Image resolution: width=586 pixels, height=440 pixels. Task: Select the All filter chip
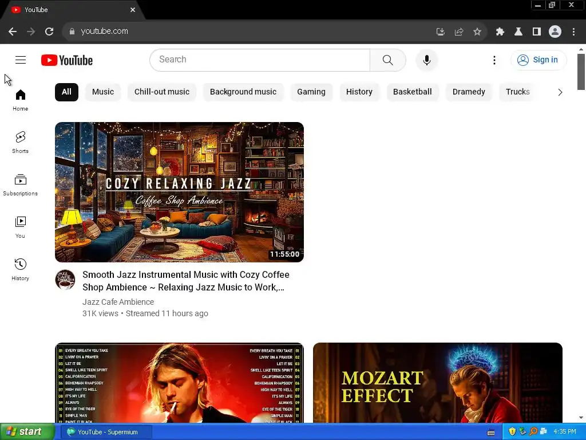(x=66, y=92)
